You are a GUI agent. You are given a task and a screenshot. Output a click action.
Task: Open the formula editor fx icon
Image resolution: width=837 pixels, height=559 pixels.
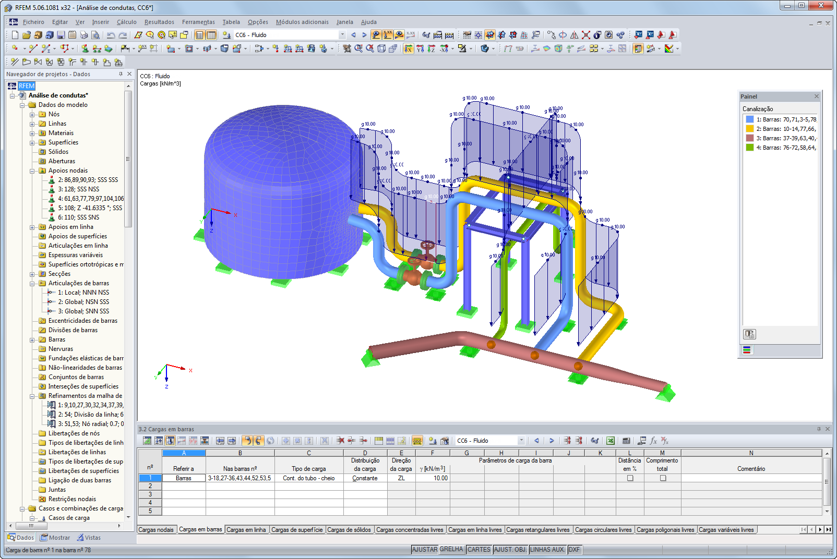coord(653,441)
